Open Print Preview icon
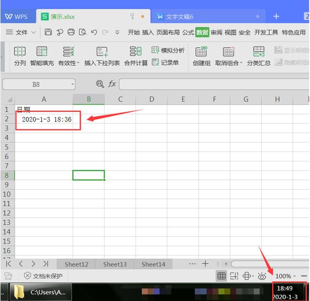This screenshot has height=301, width=310. click(x=83, y=32)
